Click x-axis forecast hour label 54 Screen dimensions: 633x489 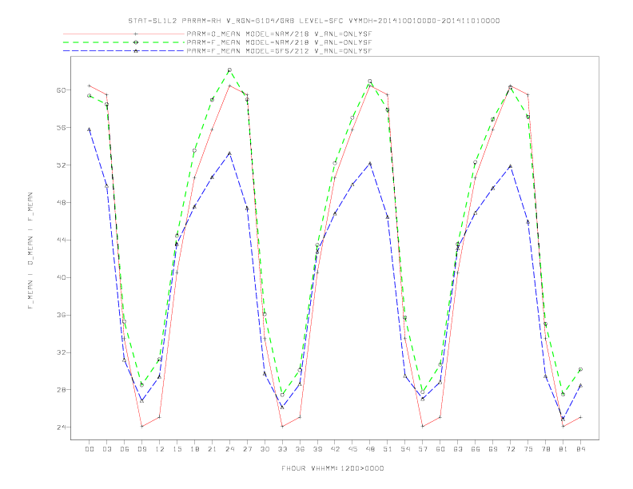[405, 449]
